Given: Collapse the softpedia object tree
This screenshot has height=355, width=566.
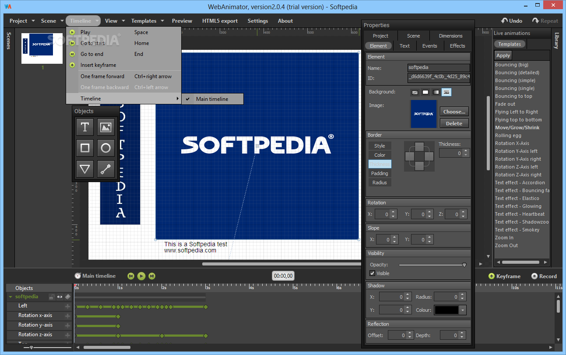Looking at the screenshot, I should [x=11, y=297].
